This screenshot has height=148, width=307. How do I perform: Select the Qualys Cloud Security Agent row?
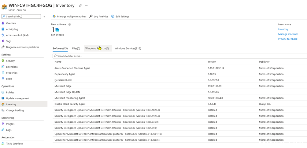180,104
